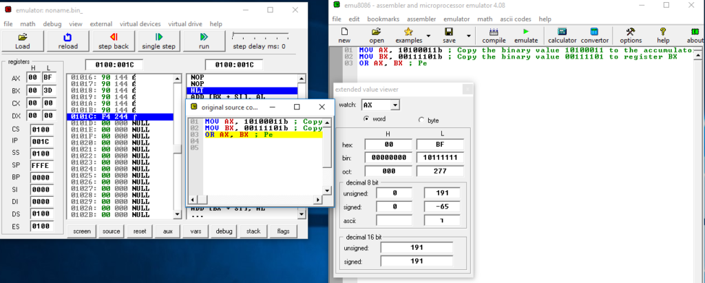Image resolution: width=705 pixels, height=283 pixels.
Task: Expand the watch register dropdown
Action: point(394,105)
